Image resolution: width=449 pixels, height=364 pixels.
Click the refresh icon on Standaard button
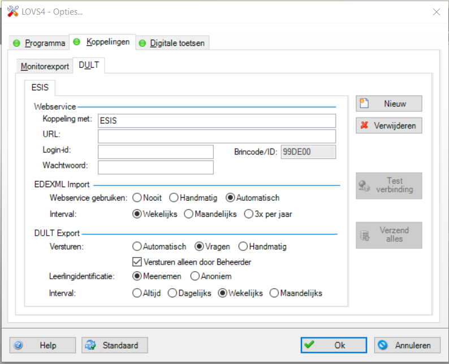[x=90, y=345]
